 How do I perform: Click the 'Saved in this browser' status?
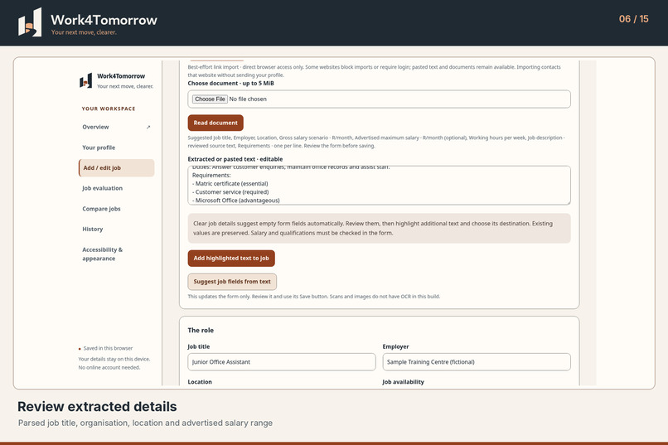click(108, 348)
